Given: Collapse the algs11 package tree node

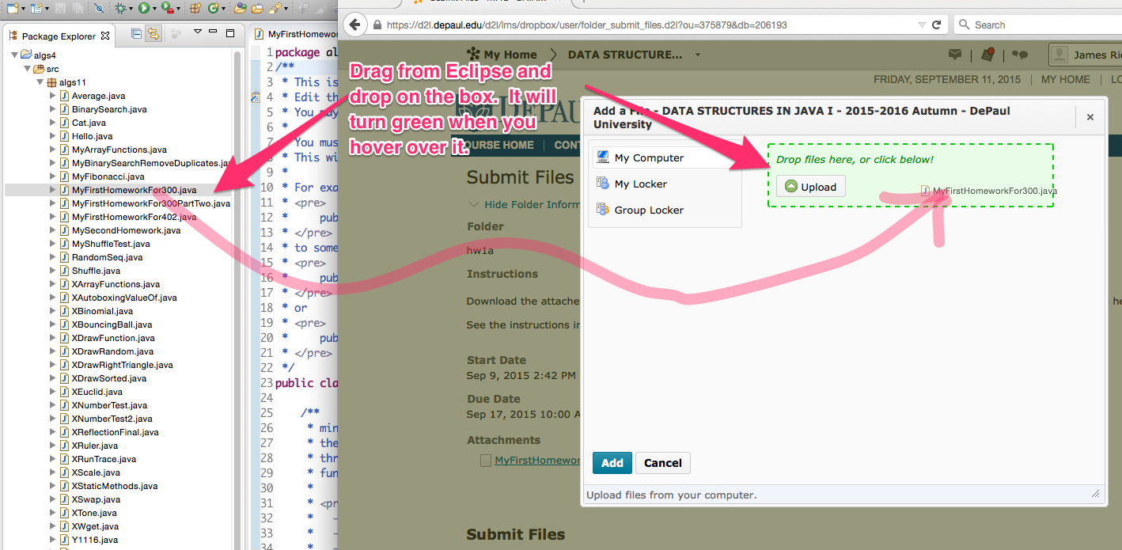Looking at the screenshot, I should point(40,82).
